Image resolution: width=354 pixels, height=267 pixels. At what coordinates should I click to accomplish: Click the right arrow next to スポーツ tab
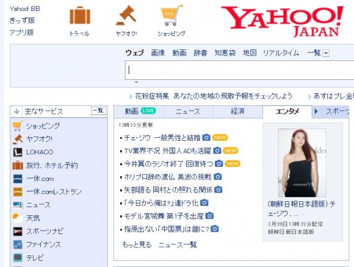(316, 111)
